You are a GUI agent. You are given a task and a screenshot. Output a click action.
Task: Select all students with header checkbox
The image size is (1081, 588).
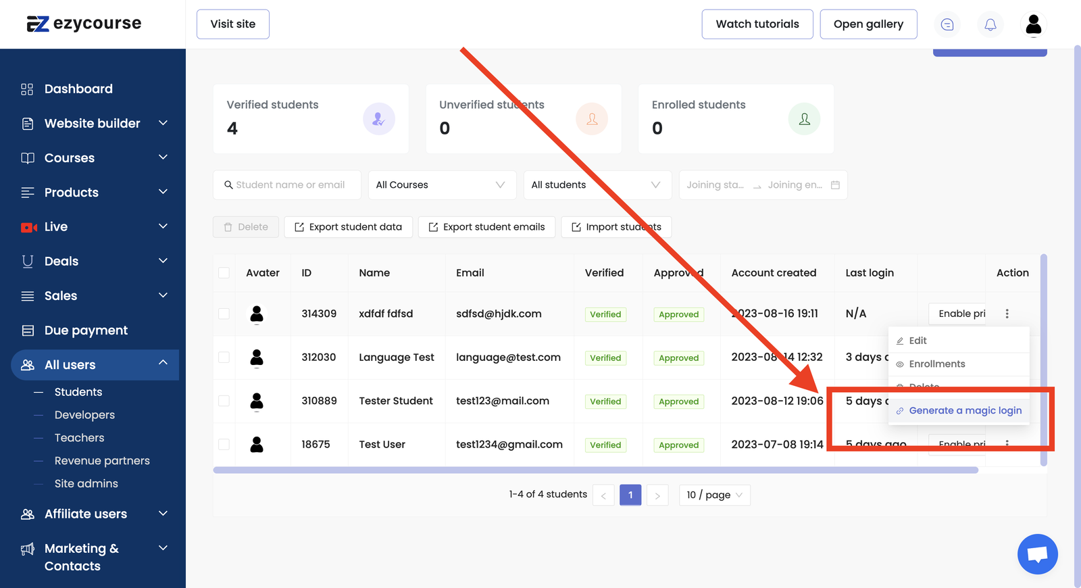coord(224,273)
